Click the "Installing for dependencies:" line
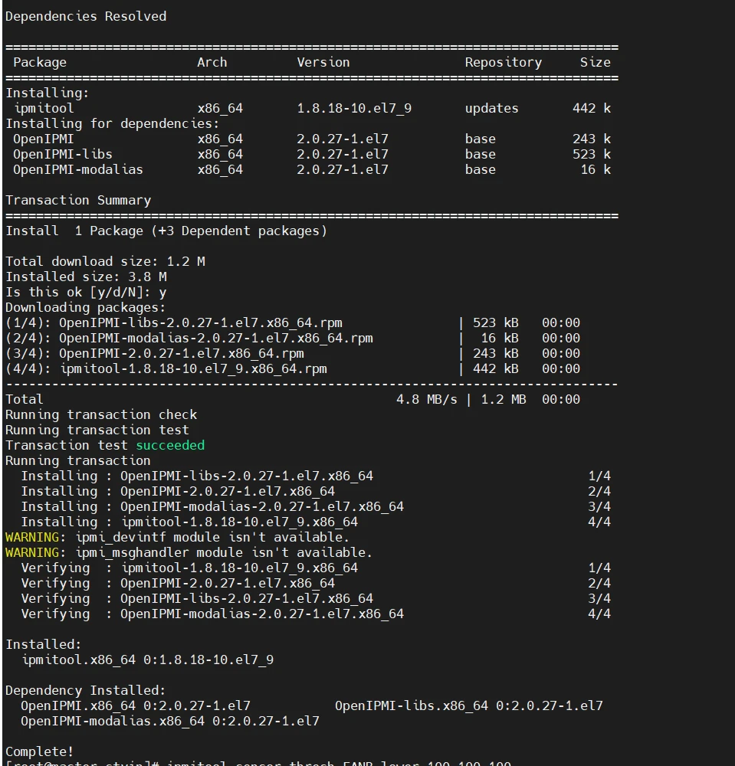The height and width of the screenshot is (766, 735). click(113, 123)
